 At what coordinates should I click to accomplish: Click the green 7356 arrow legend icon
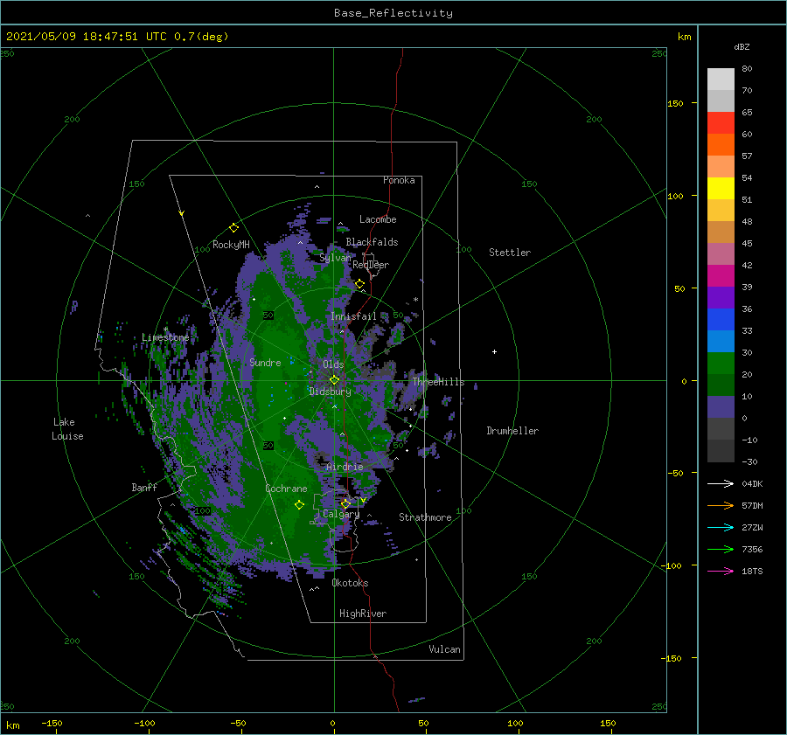click(x=721, y=550)
